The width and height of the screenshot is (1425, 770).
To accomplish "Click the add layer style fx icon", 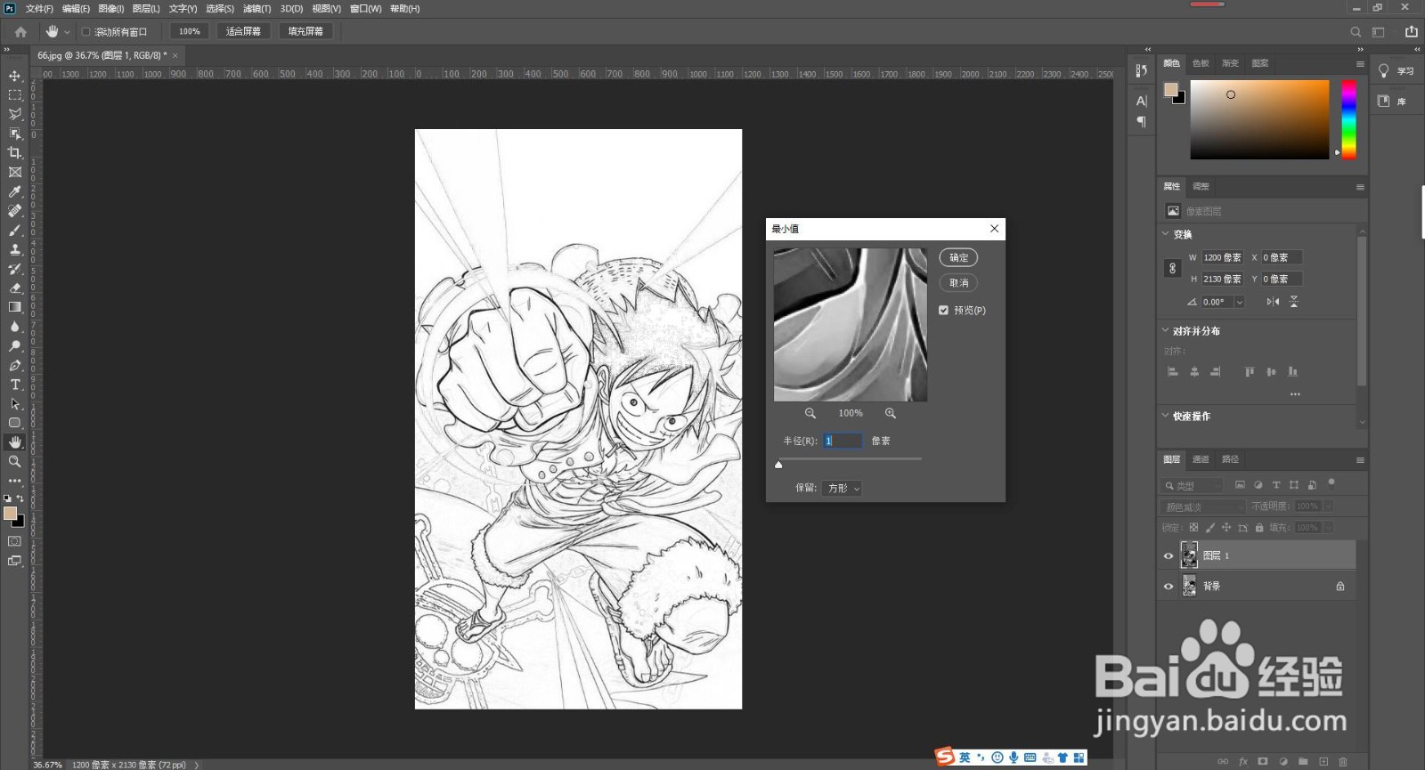I will (x=1243, y=761).
